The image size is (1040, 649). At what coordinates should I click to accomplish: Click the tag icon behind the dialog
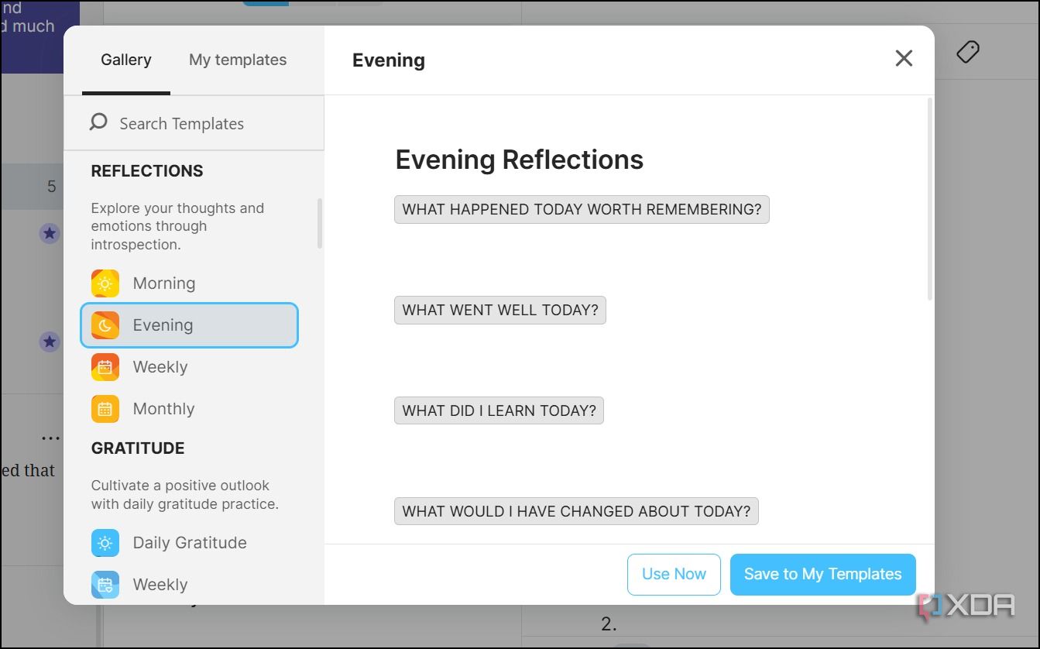pos(967,52)
